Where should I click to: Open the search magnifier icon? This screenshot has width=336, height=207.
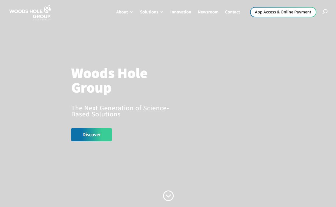pos(325,12)
